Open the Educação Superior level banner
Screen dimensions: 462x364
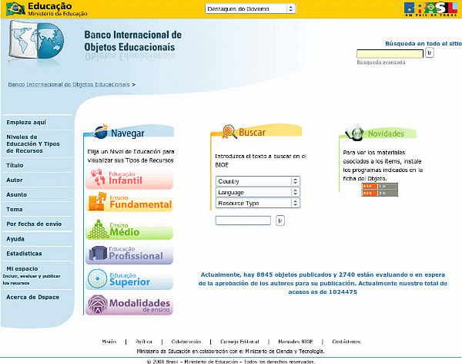pyautogui.click(x=129, y=279)
